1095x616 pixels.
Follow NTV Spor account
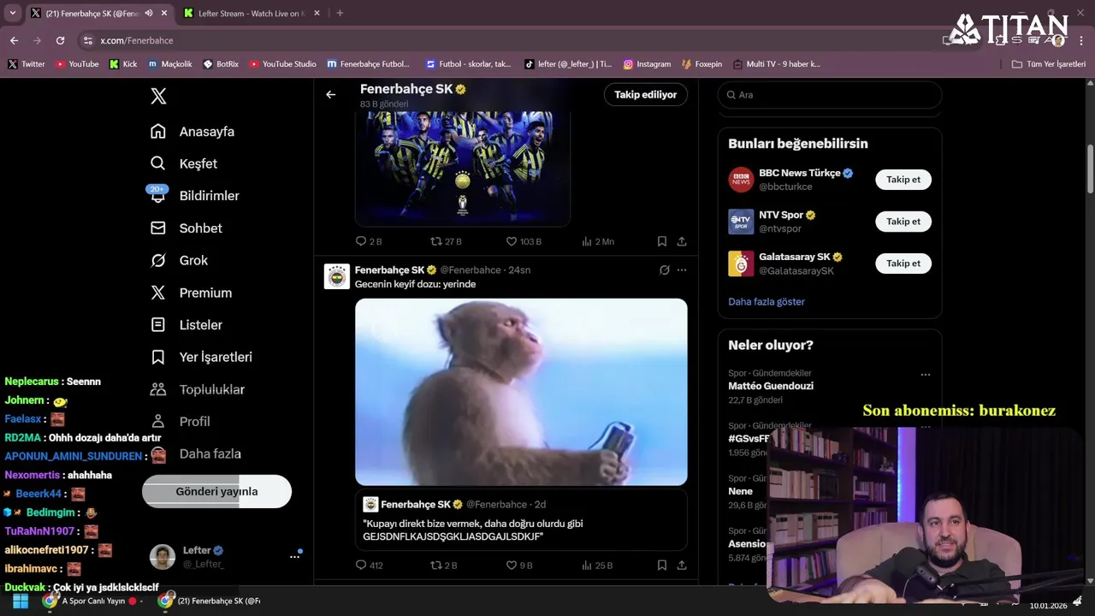tap(903, 222)
